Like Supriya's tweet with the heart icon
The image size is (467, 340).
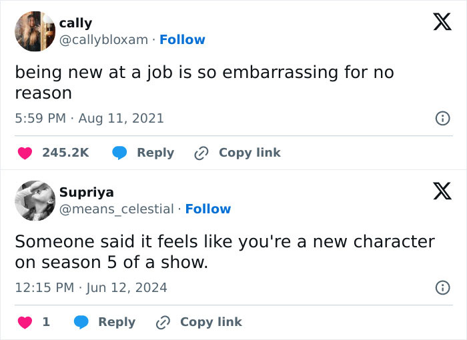point(25,322)
